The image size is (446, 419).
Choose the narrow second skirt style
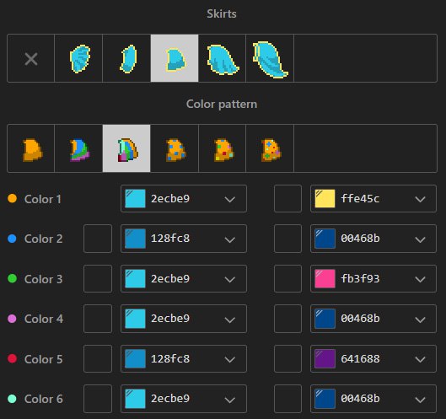[x=126, y=58]
